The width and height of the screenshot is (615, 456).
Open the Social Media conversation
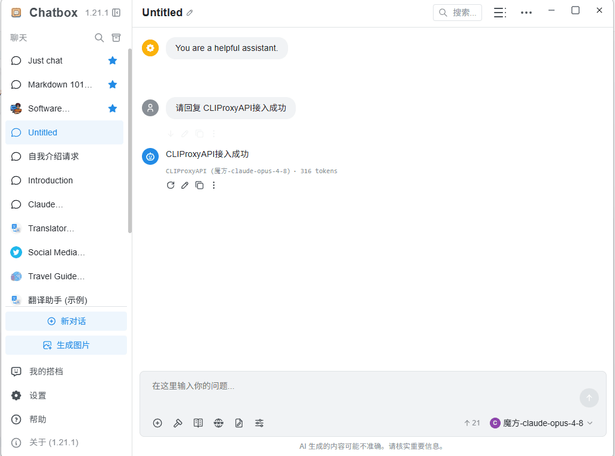point(64,252)
